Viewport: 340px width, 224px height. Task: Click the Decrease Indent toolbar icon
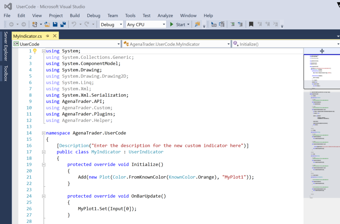pos(213,24)
